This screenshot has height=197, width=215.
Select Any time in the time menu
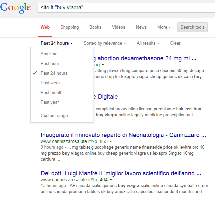click(x=62, y=54)
